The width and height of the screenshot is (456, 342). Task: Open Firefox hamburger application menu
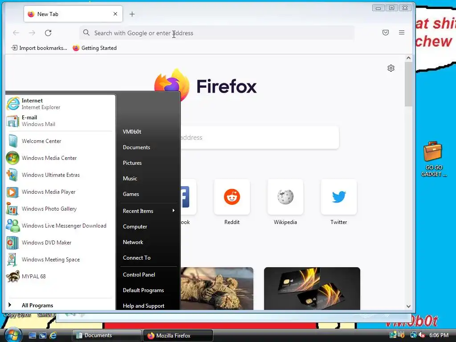[x=402, y=33]
